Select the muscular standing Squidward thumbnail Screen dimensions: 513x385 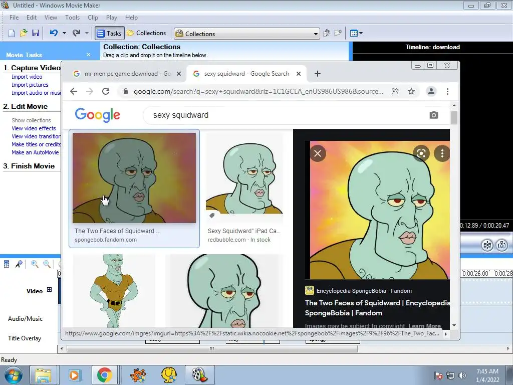tap(114, 291)
